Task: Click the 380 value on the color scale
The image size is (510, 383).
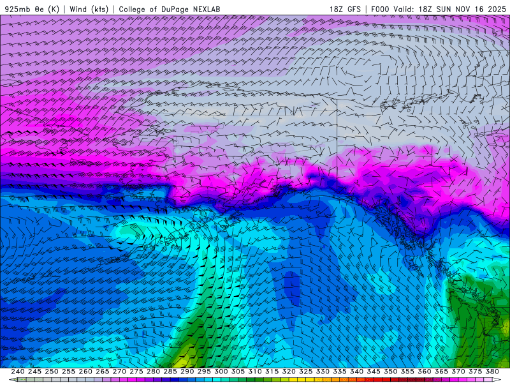Action: (x=492, y=372)
